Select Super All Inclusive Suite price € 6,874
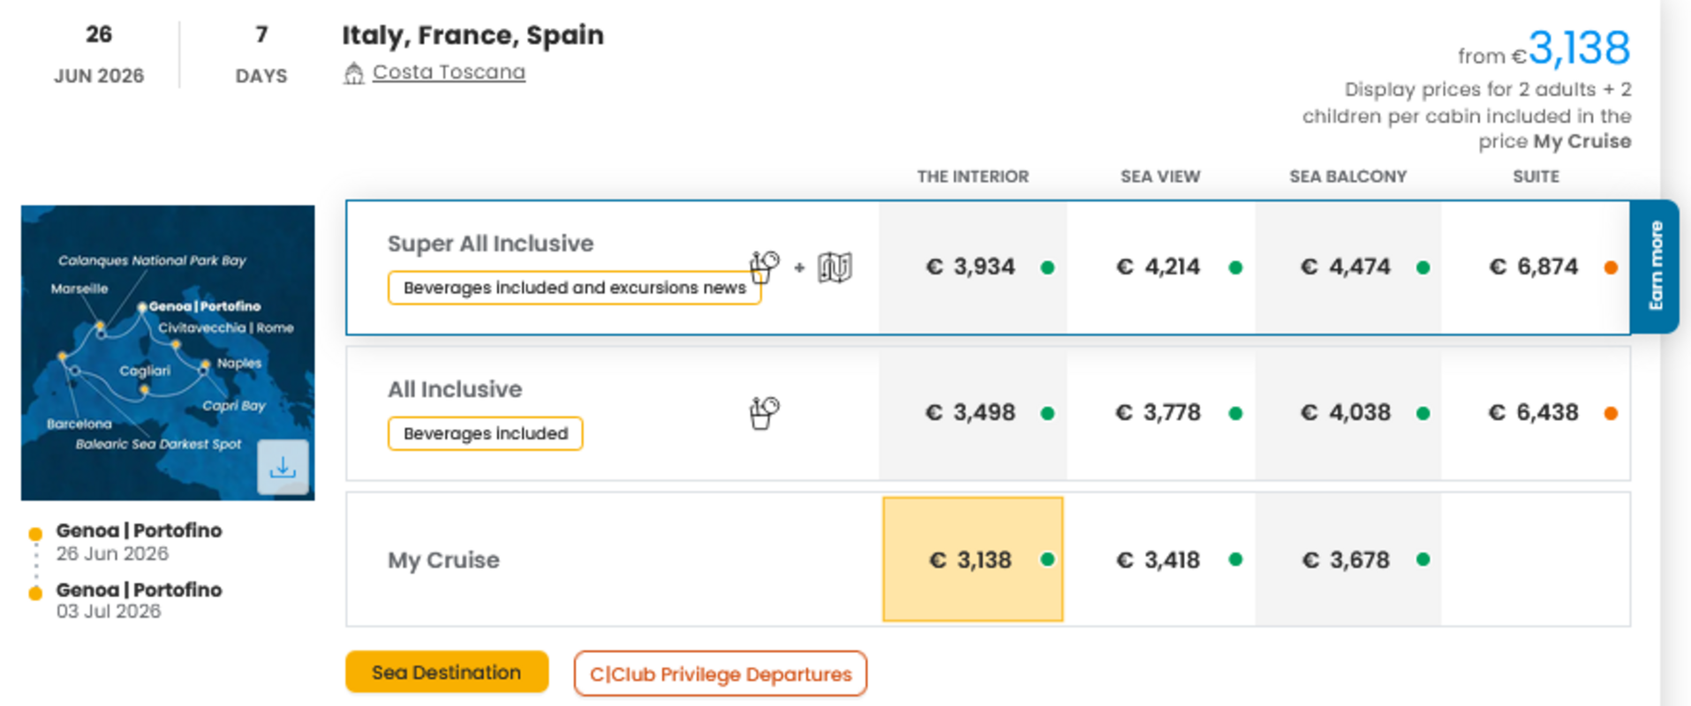 (x=1534, y=267)
